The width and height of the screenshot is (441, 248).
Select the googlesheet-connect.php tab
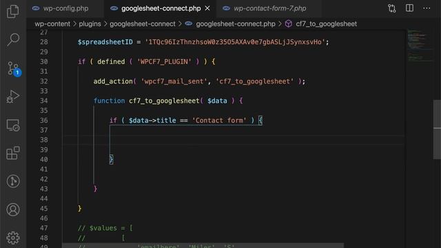pos(161,8)
